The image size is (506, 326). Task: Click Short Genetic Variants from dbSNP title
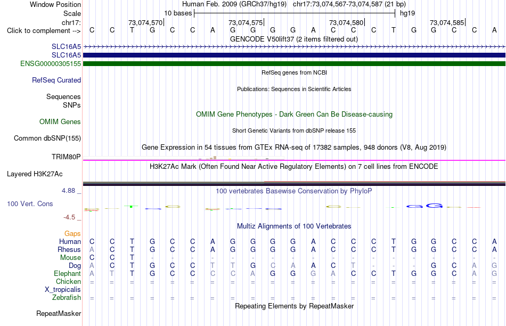click(294, 131)
